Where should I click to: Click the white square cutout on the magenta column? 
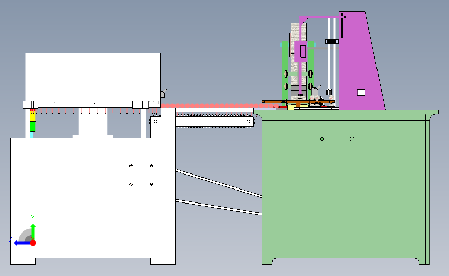[x=361, y=92]
